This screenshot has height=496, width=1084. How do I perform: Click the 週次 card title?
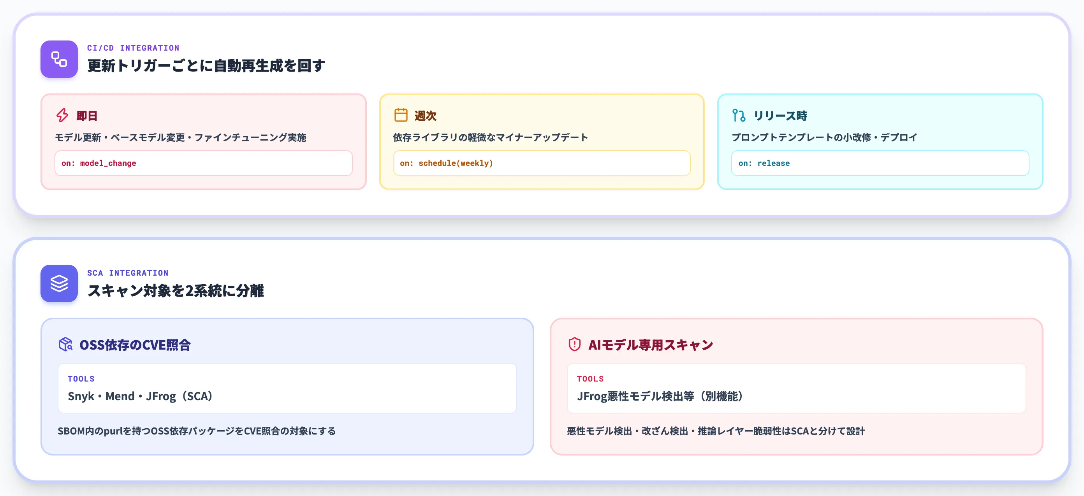pos(426,116)
